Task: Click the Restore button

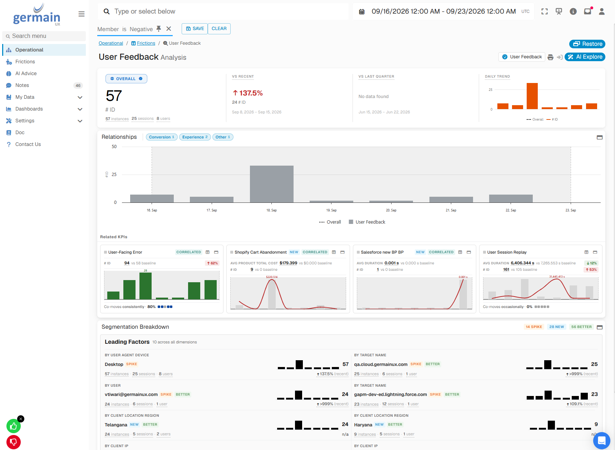Action: pyautogui.click(x=587, y=44)
